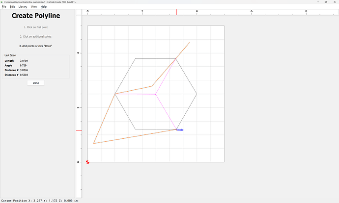The height and width of the screenshot is (203, 339).
Task: Click the horizontal ruler mark labeled 4
Action: pyautogui.click(x=197, y=11)
